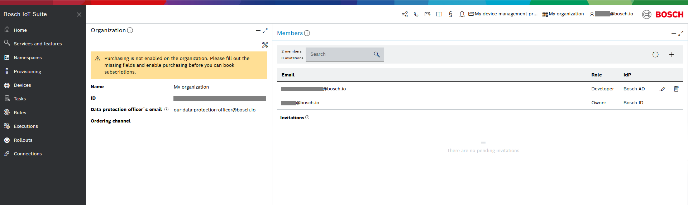Expand the Members panel fullscreen
The image size is (688, 205).
[681, 34]
